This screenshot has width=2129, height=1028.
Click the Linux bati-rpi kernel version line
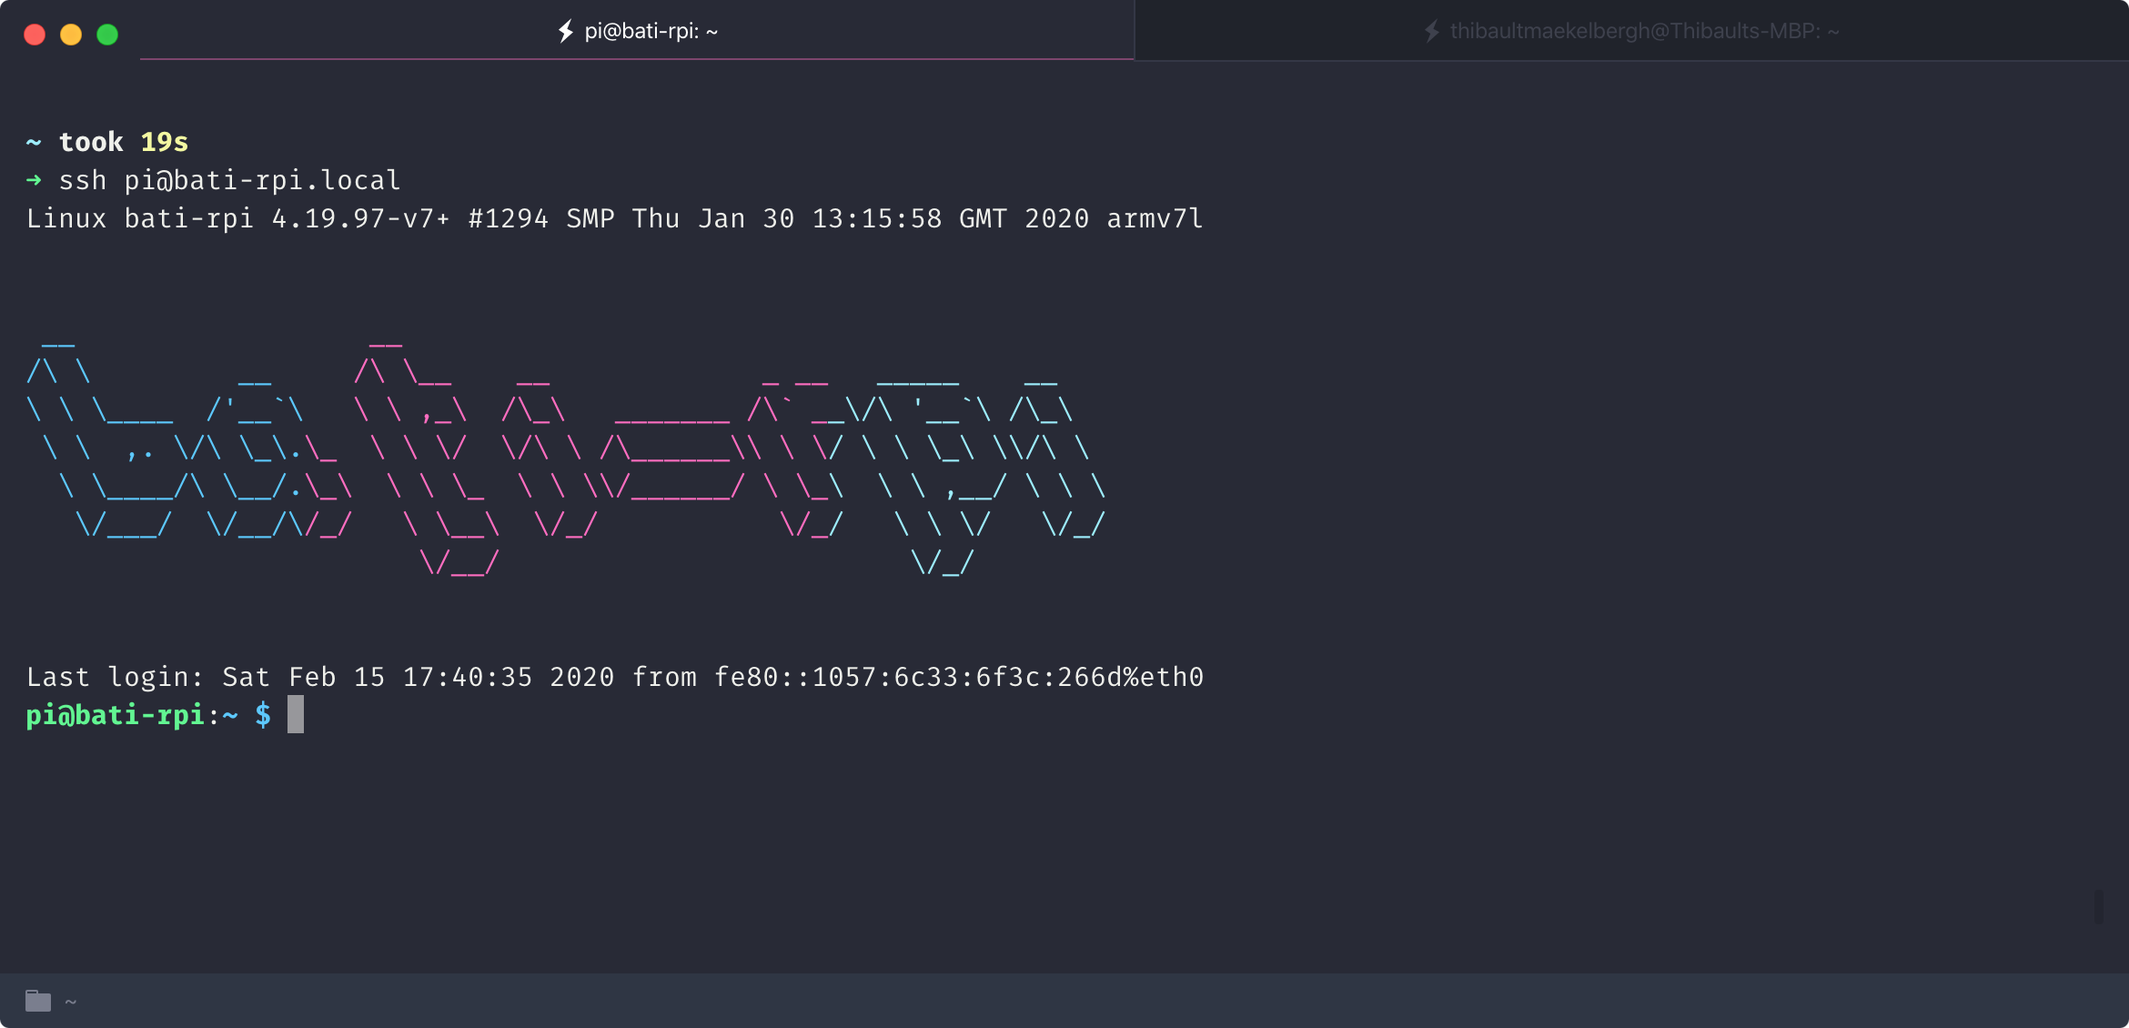pyautogui.click(x=614, y=218)
